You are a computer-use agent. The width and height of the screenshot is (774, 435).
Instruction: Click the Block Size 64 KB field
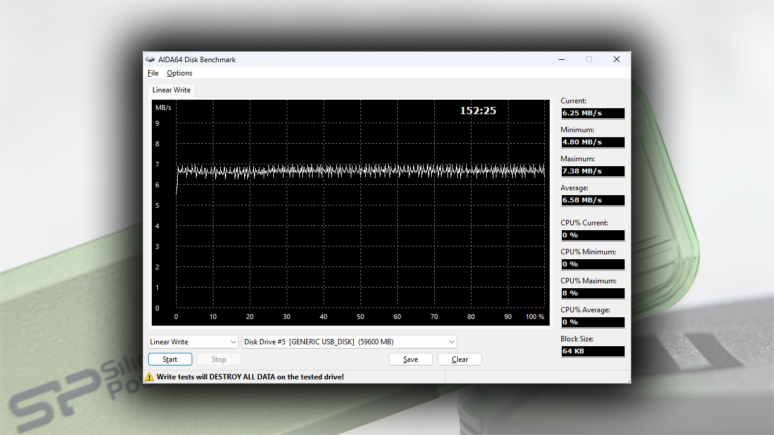click(x=592, y=351)
